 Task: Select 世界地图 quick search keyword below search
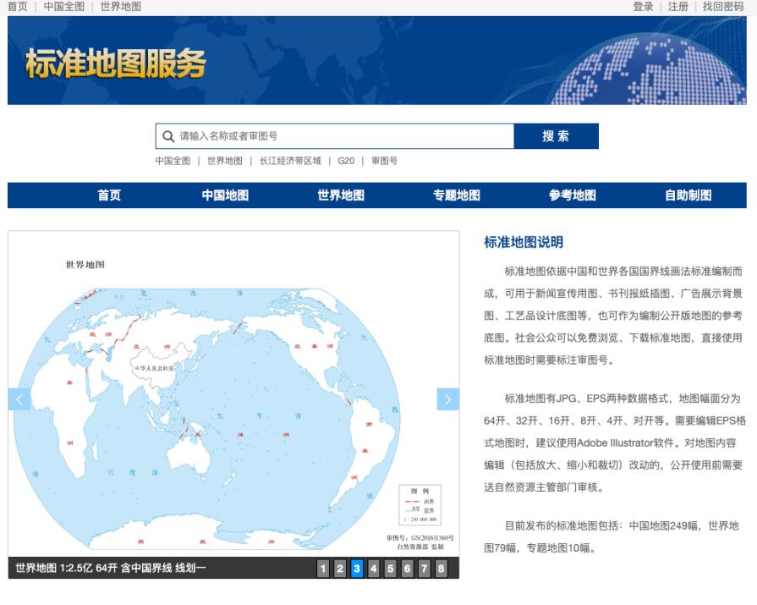point(225,161)
